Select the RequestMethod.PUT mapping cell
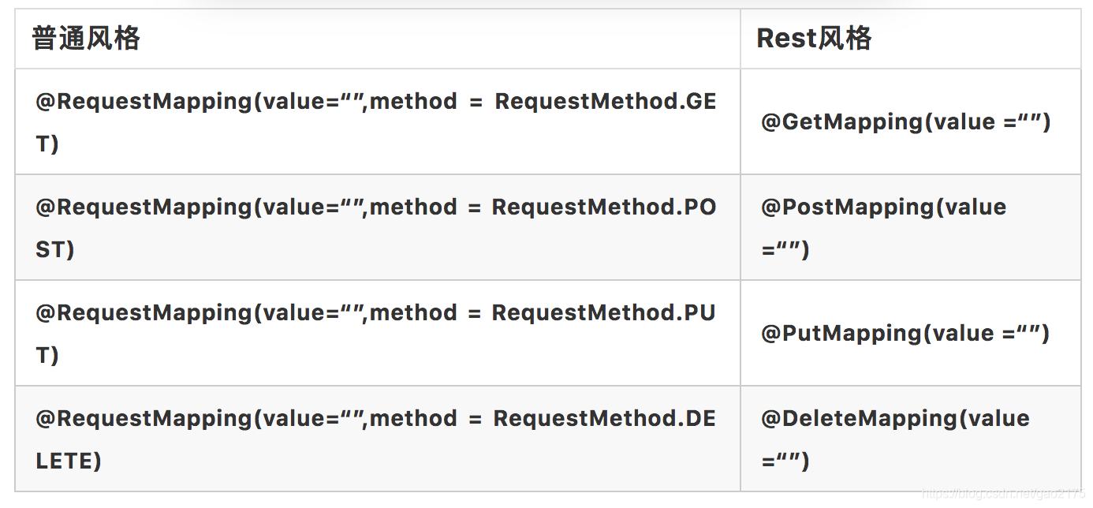 click(378, 333)
